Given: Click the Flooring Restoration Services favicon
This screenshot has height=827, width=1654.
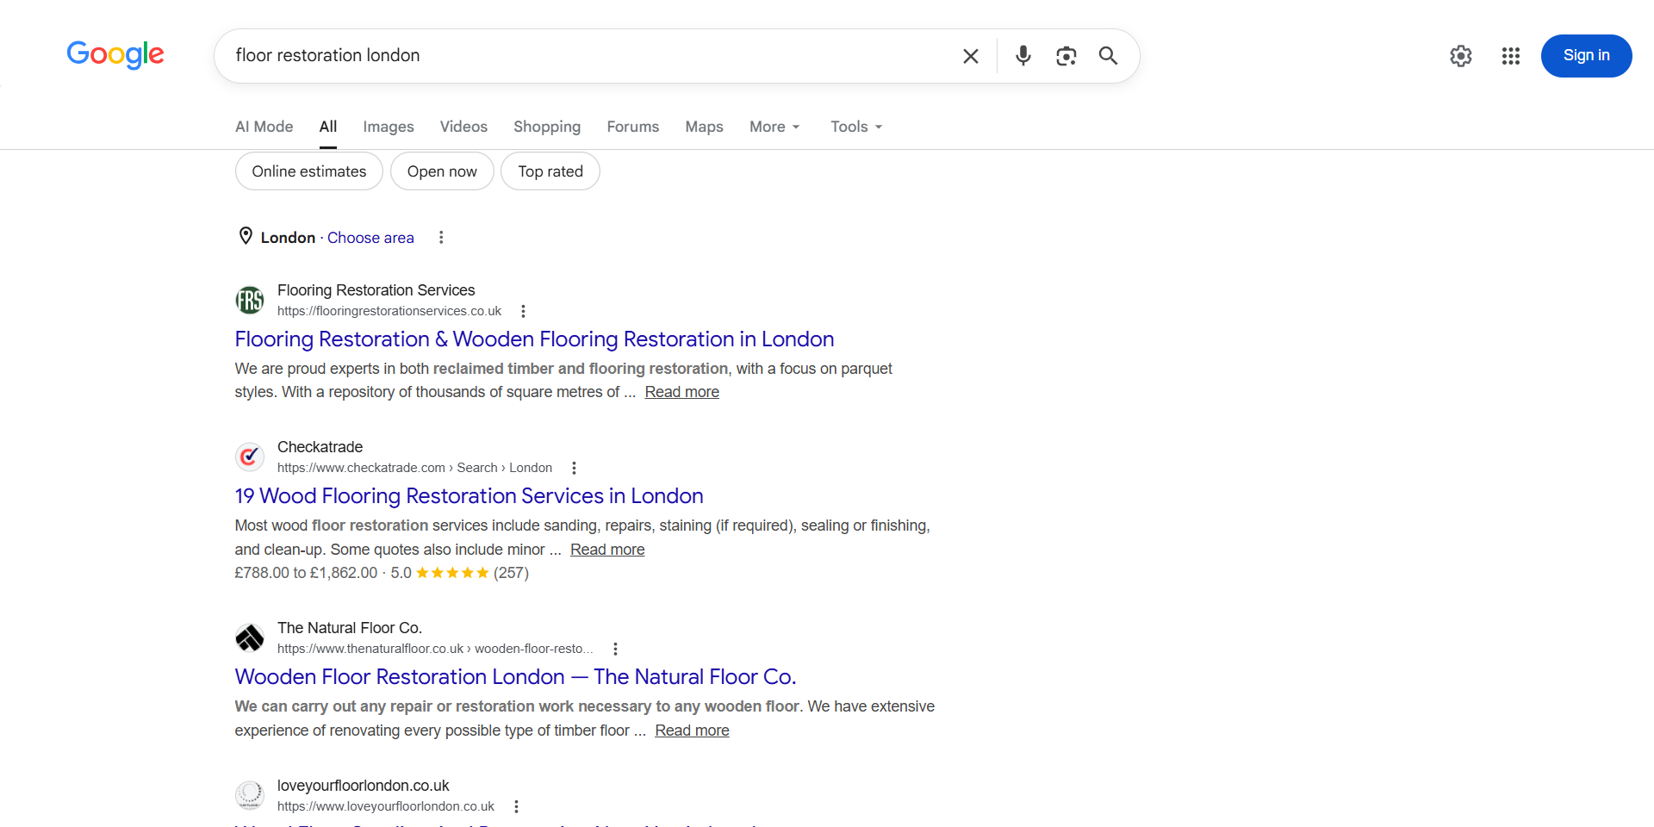Looking at the screenshot, I should click(x=250, y=301).
